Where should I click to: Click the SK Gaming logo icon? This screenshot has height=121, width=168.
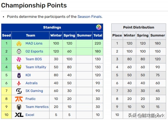pos(19,91)
